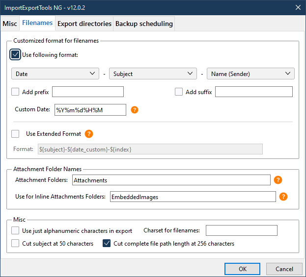This screenshot has width=306, height=277.
Task: Enable the Add prefix checkbox
Action: point(15,92)
